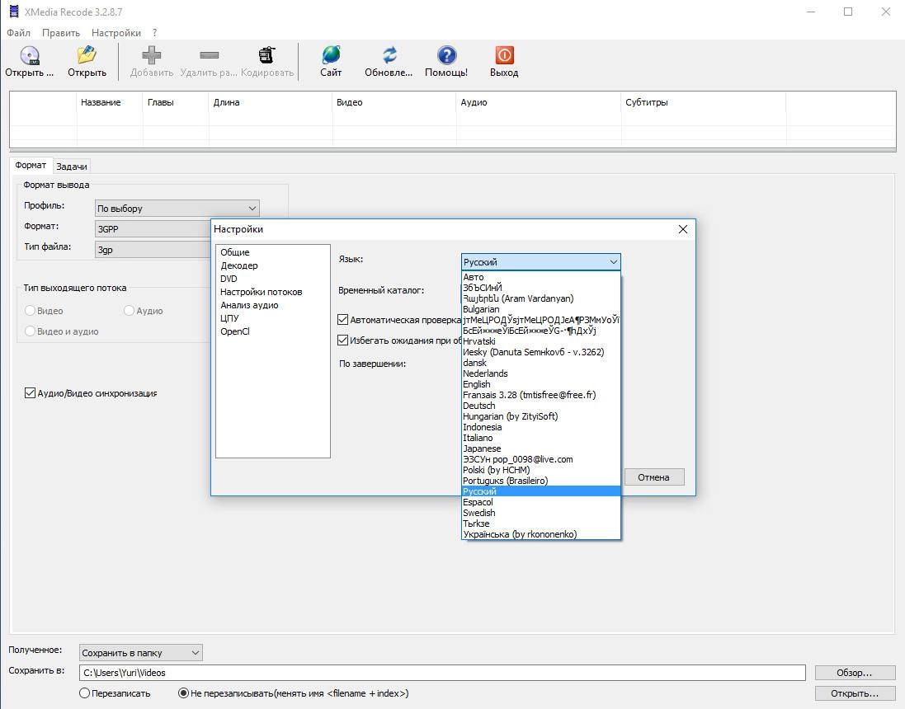This screenshot has width=905, height=709.
Task: Choose dansk in language list
Action: click(x=541, y=363)
